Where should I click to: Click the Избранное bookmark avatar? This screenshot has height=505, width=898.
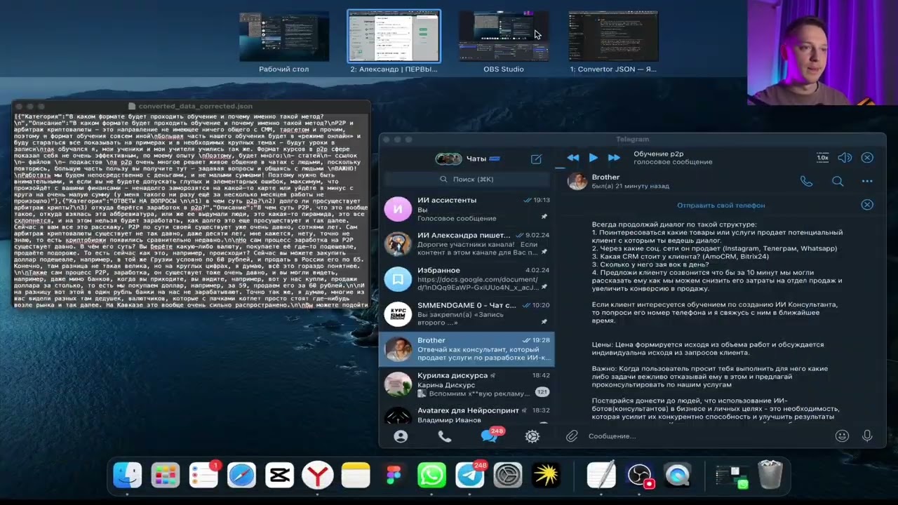(398, 279)
